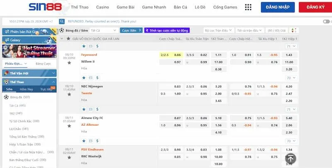
Task: Select the Sớm tab
Action: click(9, 89)
